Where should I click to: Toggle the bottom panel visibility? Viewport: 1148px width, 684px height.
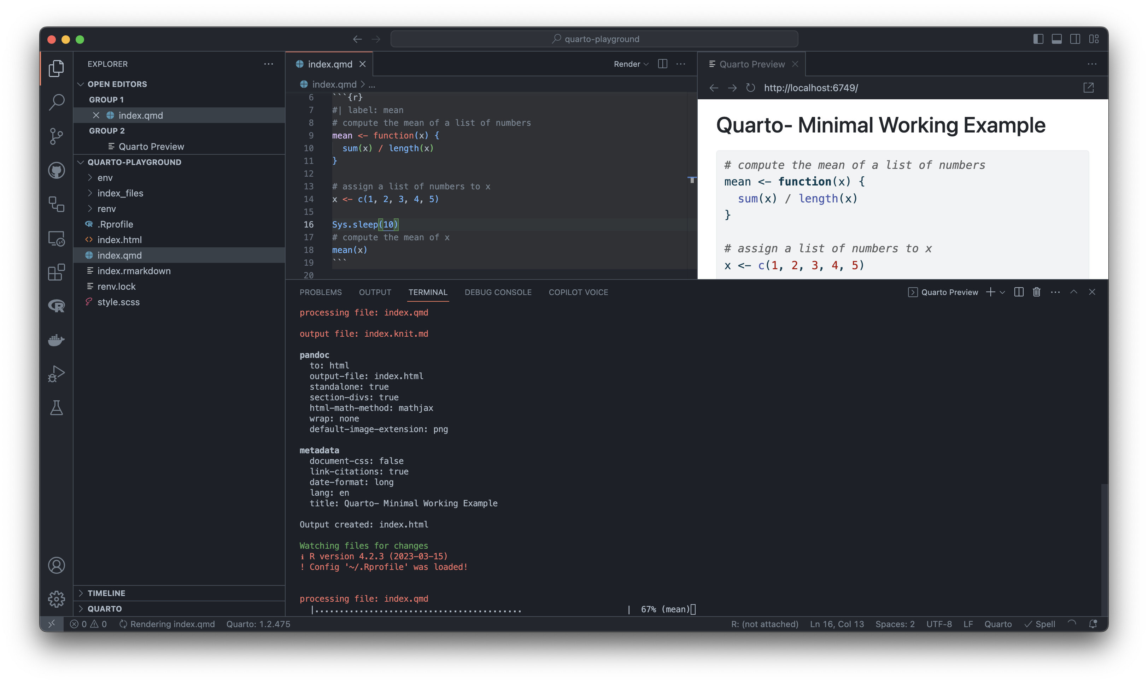(1057, 39)
